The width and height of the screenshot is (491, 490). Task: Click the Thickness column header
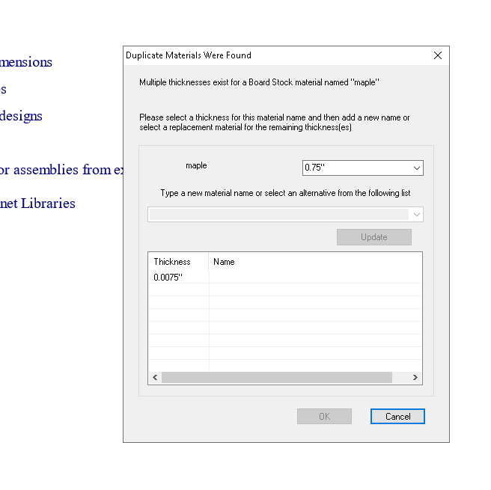(x=173, y=262)
